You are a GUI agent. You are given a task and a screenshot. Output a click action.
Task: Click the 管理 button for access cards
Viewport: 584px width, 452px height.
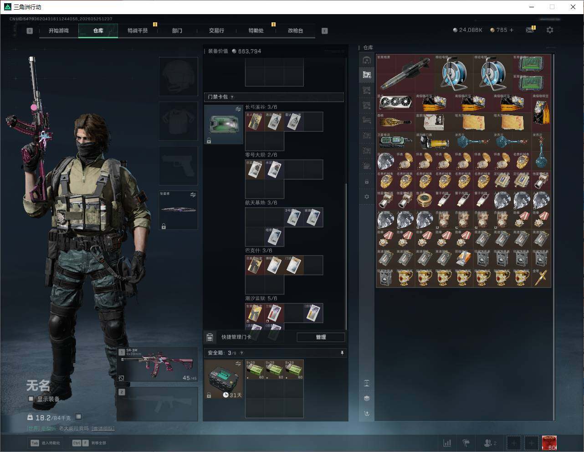tap(321, 337)
